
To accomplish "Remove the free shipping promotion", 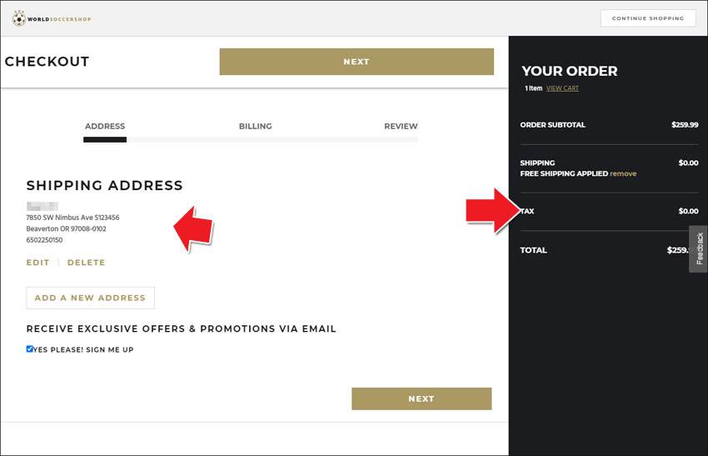I will [x=623, y=173].
